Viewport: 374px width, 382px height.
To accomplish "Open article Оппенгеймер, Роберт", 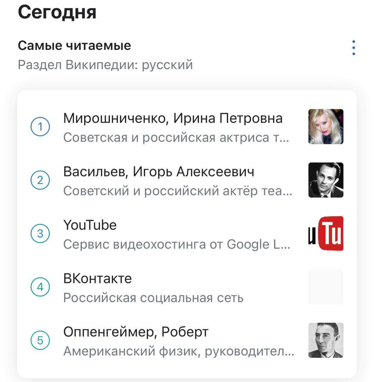I will coord(136,332).
